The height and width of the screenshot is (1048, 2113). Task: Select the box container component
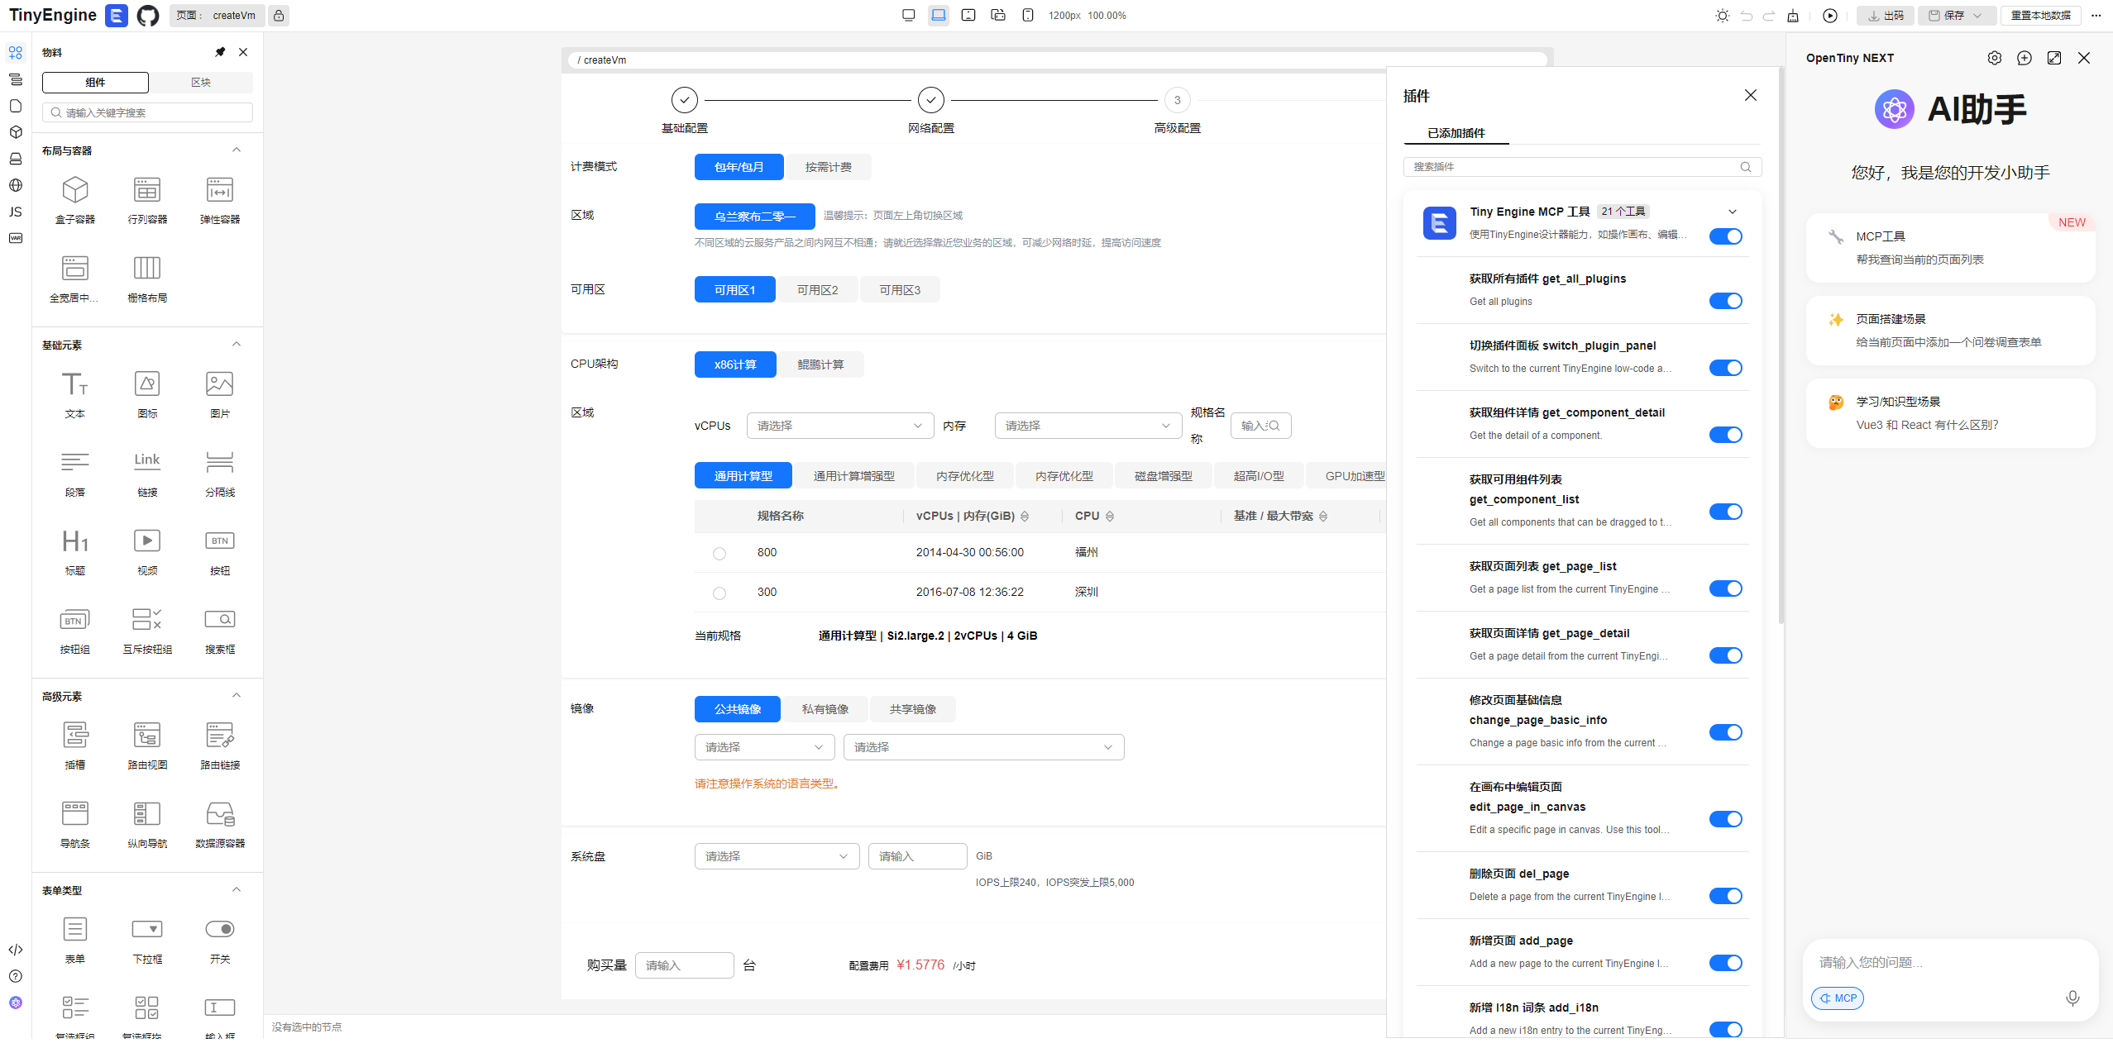pos(75,199)
